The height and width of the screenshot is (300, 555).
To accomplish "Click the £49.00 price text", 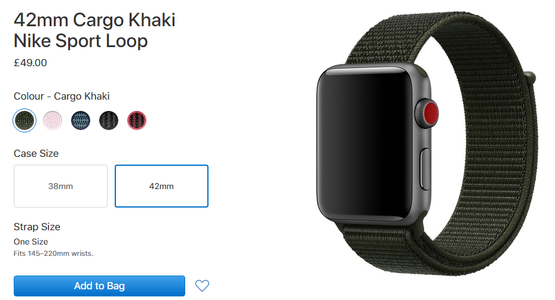I will point(30,63).
